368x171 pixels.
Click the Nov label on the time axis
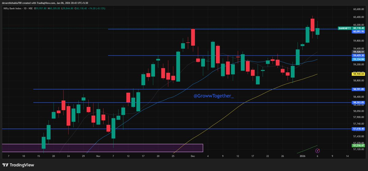tap(98, 156)
